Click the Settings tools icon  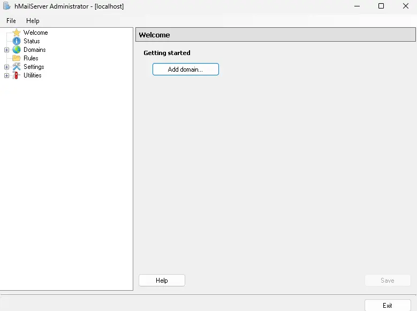tap(17, 67)
